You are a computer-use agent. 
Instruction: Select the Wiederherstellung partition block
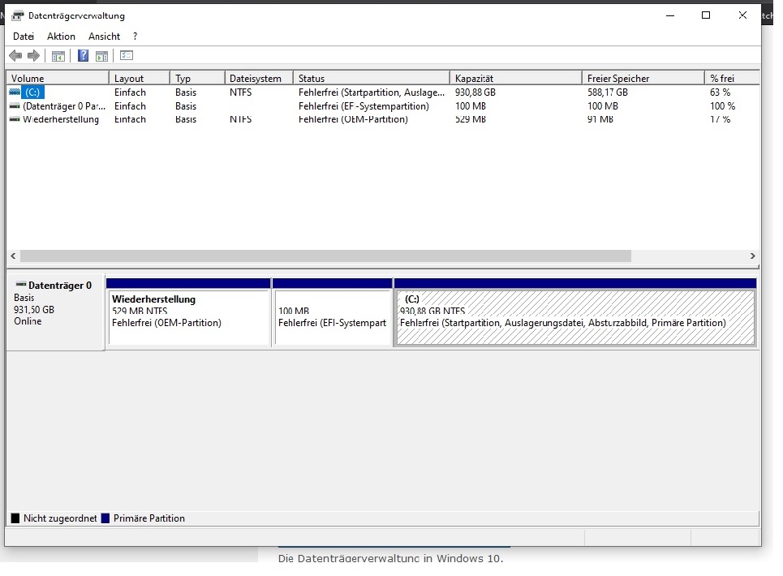[x=188, y=312]
